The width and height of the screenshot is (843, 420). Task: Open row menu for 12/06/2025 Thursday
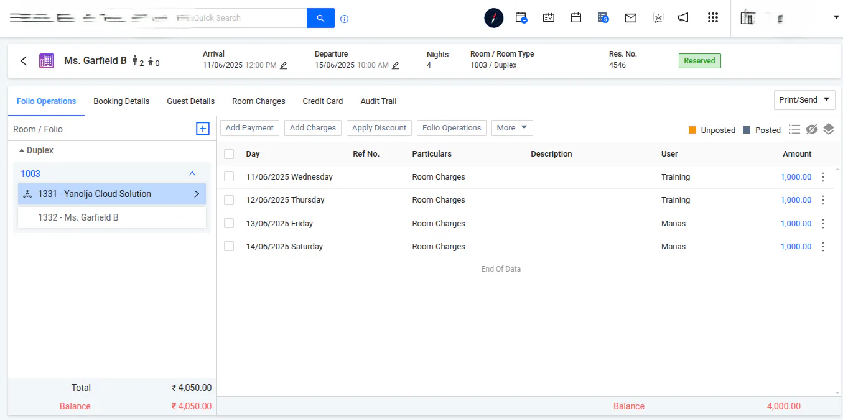(x=823, y=200)
